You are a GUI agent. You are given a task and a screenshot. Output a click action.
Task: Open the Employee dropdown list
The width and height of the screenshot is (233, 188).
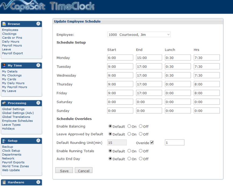pos(139,35)
